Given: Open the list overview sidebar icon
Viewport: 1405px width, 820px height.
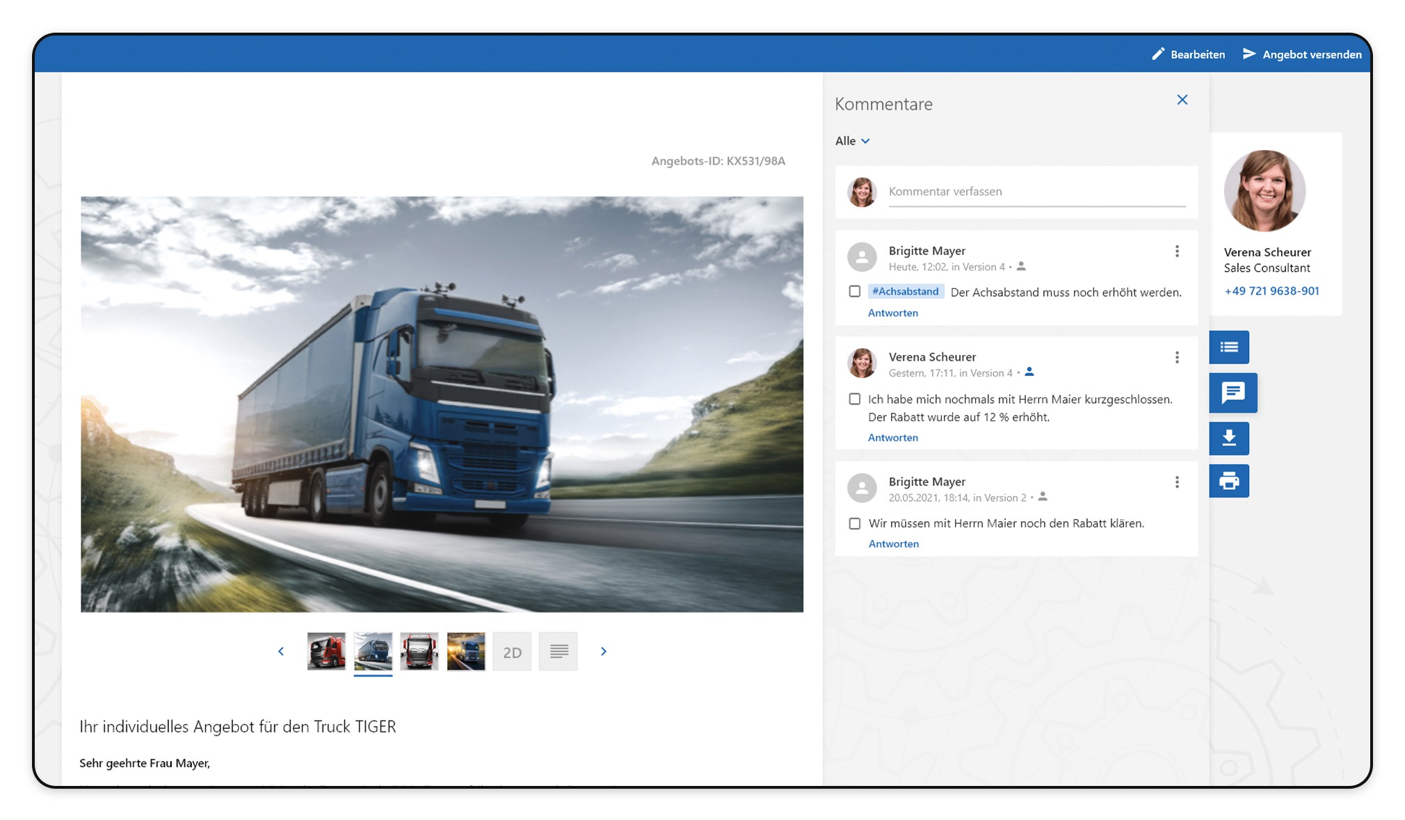Looking at the screenshot, I should point(1229,347).
